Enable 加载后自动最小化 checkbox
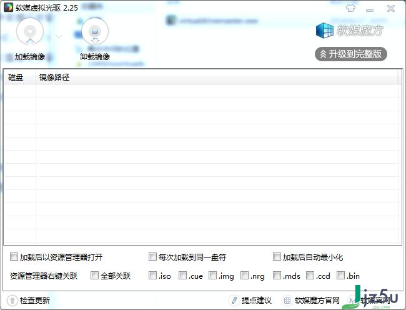Viewport: 406px width, 310px height. (277, 257)
